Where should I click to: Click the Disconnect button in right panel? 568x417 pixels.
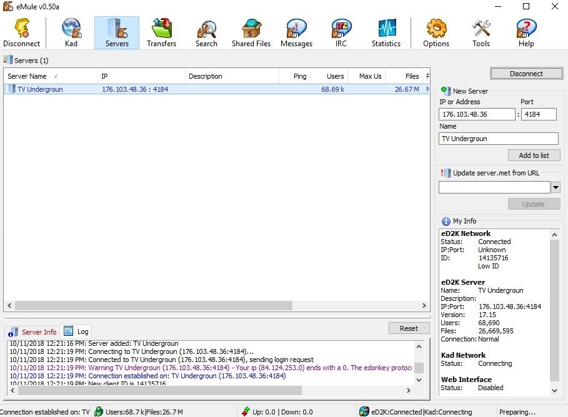coord(527,74)
